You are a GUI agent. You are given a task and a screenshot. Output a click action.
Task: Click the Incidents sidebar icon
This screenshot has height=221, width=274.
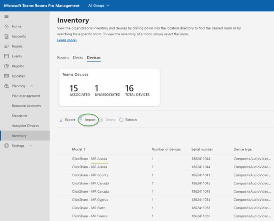(6, 37)
